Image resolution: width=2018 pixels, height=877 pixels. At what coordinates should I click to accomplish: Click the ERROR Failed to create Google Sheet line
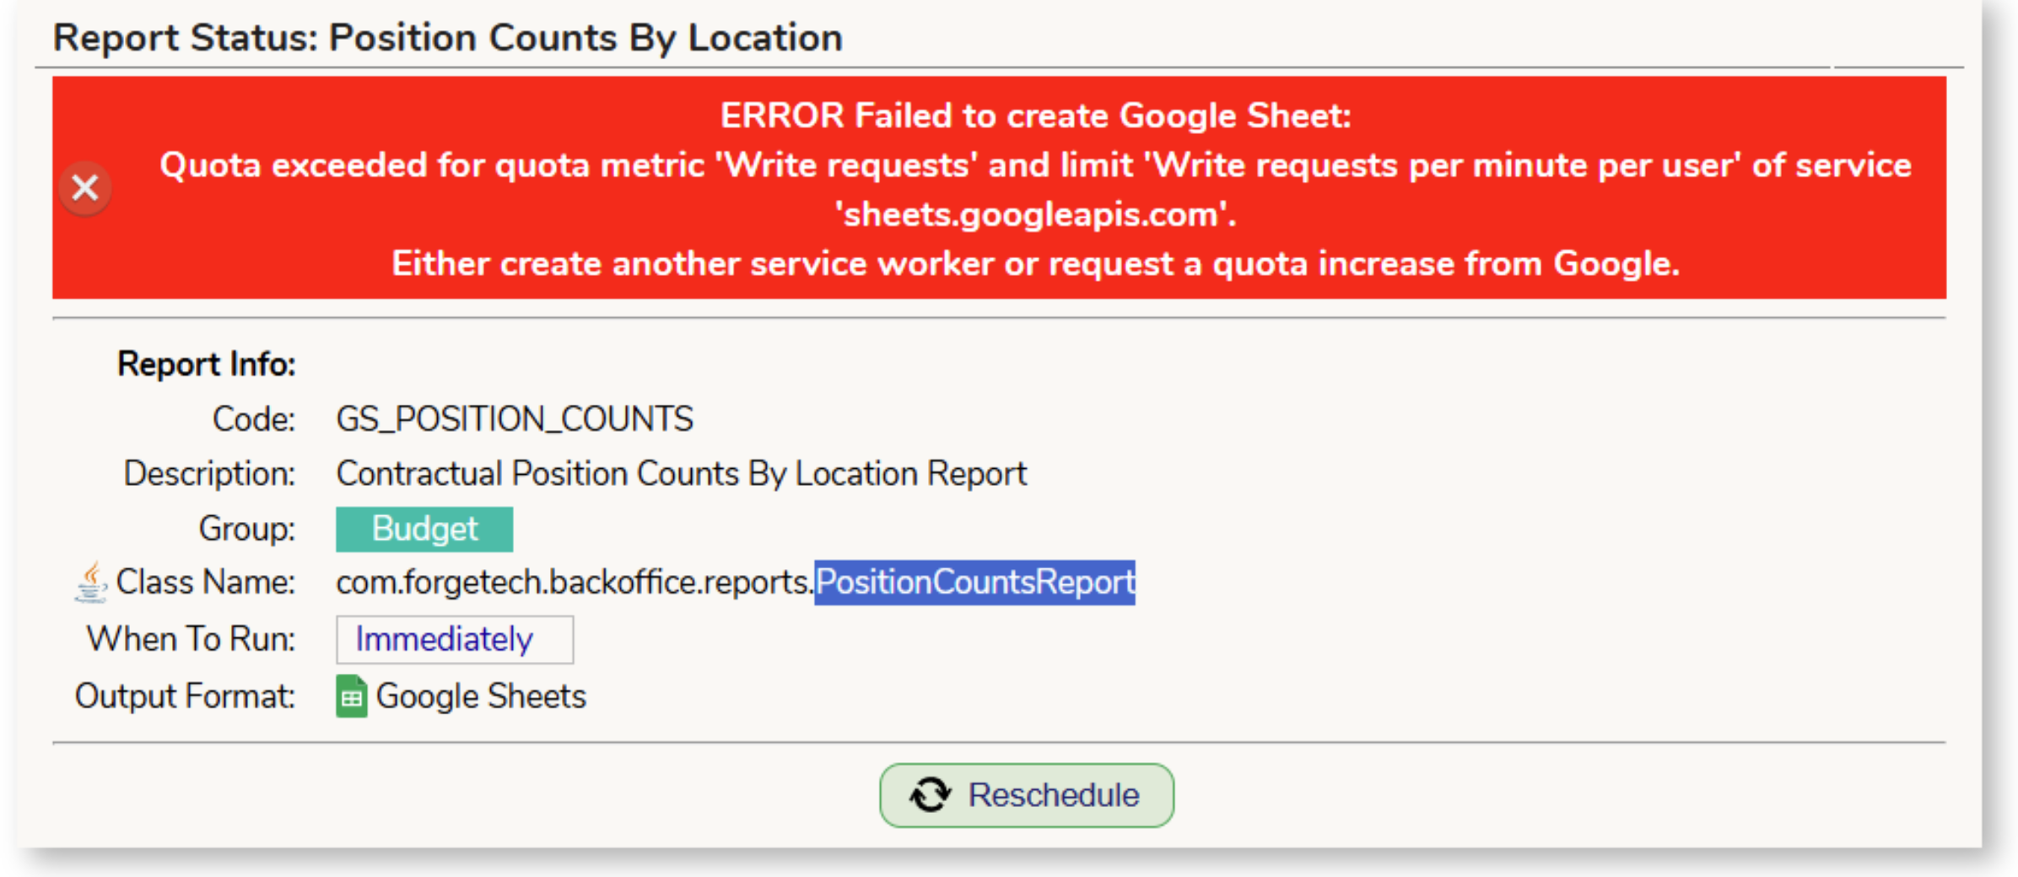(1035, 116)
